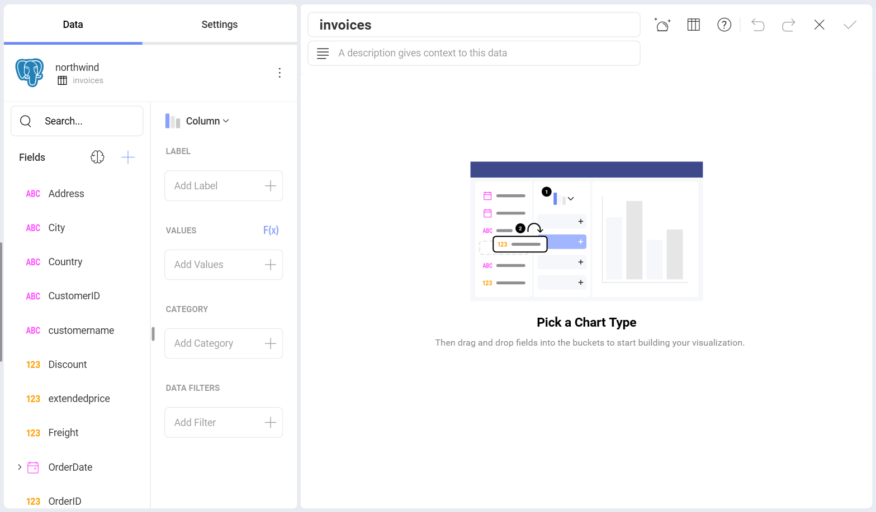Click the search magnifier icon
Viewport: 876px width, 512px height.
pyautogui.click(x=26, y=121)
